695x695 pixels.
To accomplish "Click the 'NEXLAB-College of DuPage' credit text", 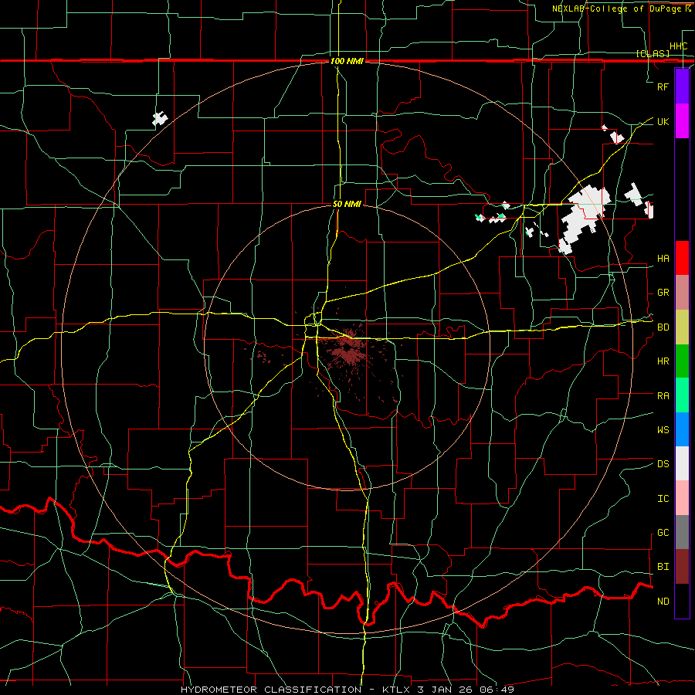I will pos(618,8).
